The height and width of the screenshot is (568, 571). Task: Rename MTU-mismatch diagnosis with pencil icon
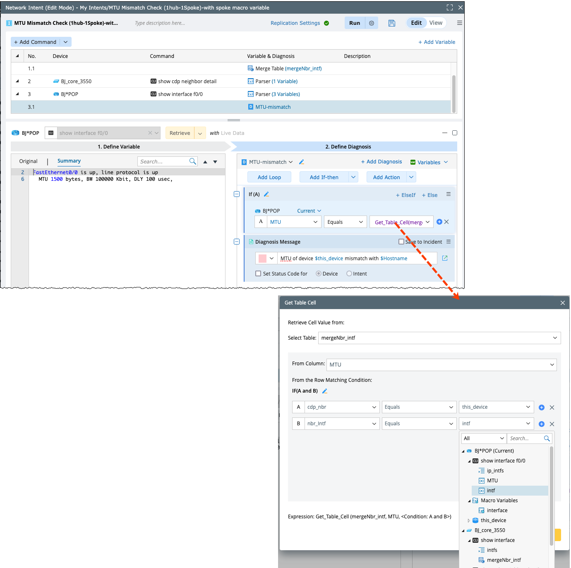coord(302,162)
